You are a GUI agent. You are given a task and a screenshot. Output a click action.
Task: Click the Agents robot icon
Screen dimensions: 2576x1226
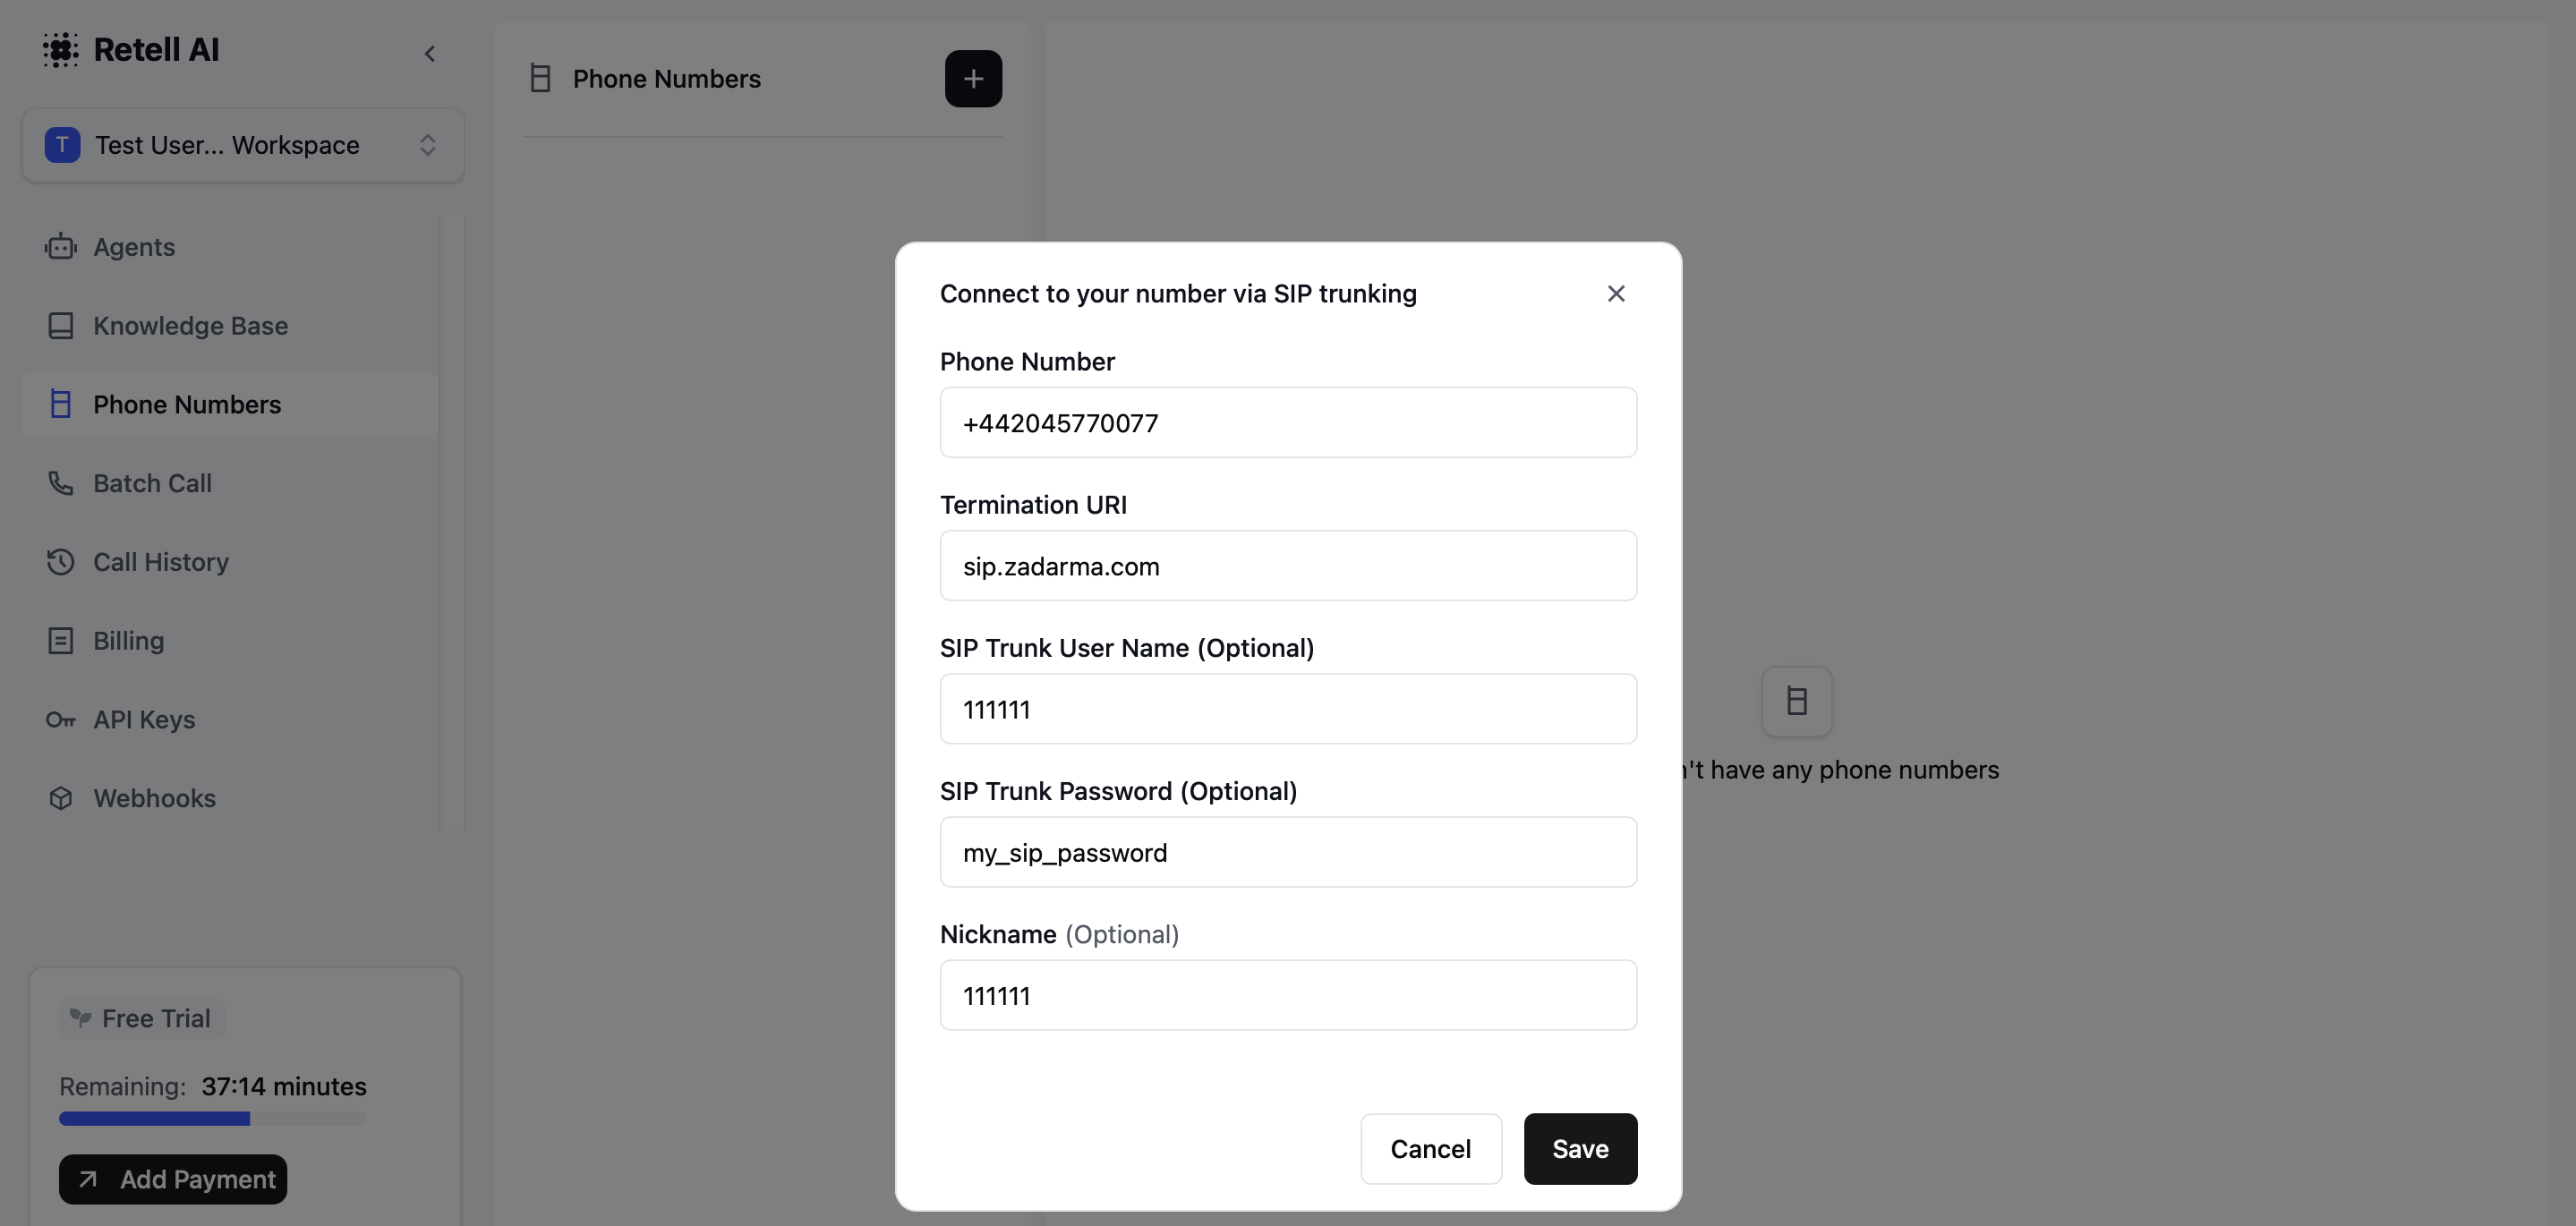61,247
